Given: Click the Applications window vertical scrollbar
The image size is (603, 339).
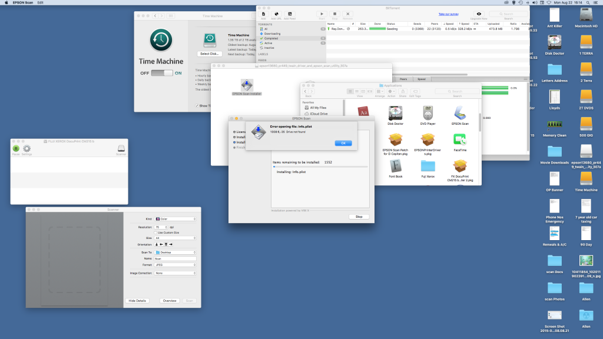Looking at the screenshot, I should click(480, 122).
